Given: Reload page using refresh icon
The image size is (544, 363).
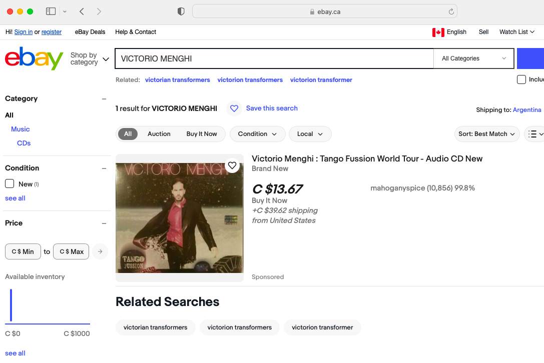Looking at the screenshot, I should click(451, 11).
